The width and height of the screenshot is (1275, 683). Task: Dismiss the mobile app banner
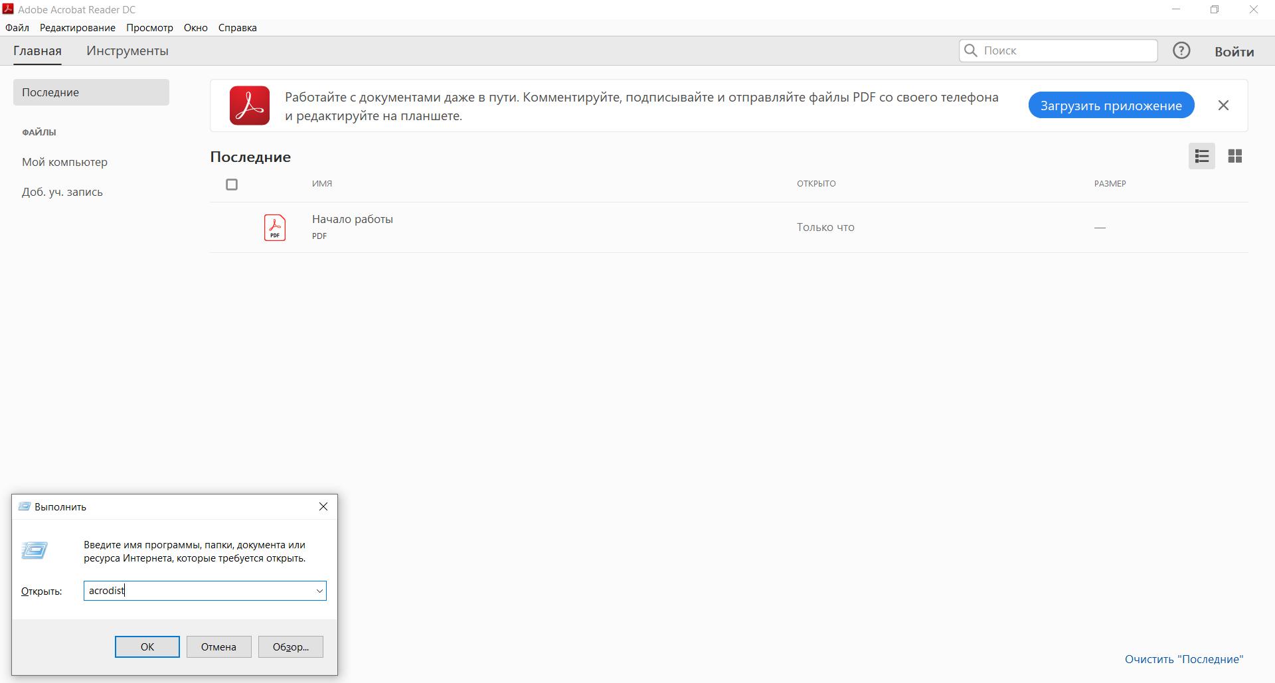(x=1223, y=106)
